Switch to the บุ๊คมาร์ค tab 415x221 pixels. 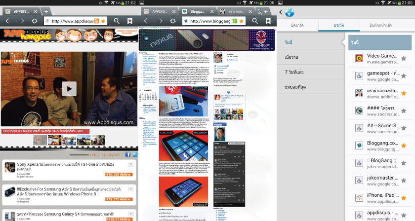[x=297, y=25]
